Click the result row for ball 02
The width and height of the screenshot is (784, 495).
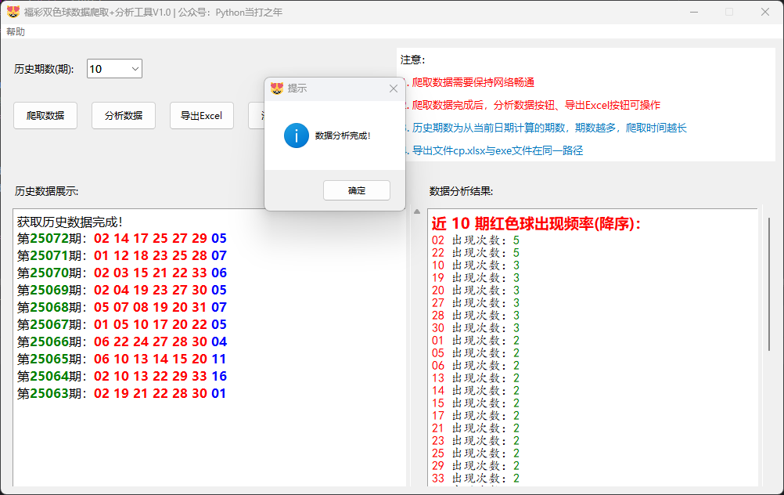click(x=476, y=240)
